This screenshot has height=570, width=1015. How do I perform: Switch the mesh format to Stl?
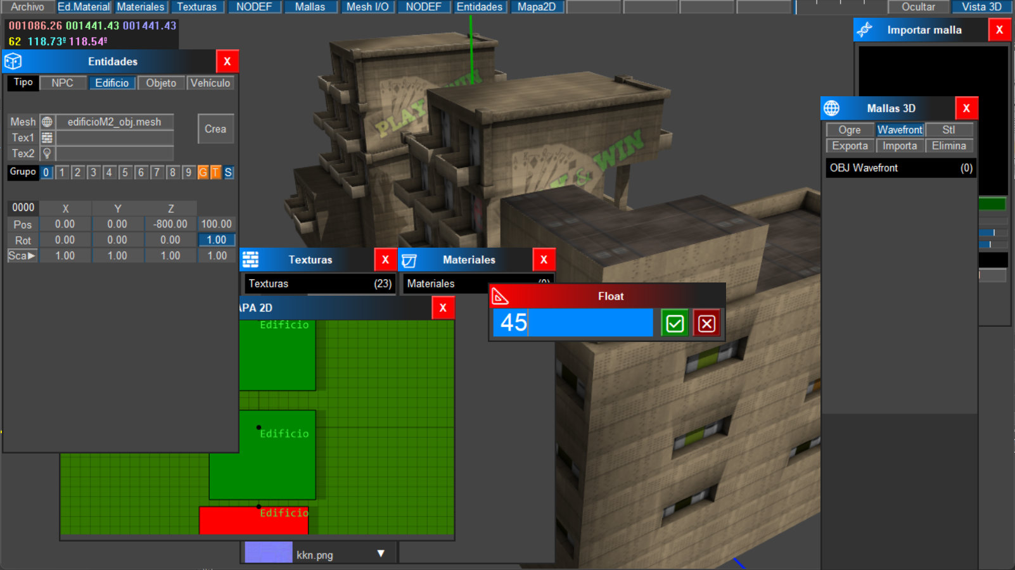click(948, 130)
